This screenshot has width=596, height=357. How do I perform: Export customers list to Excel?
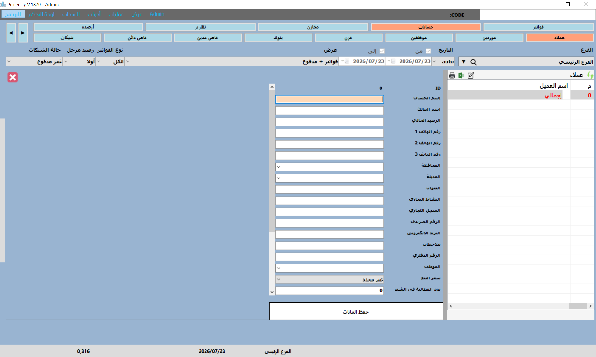pos(461,75)
